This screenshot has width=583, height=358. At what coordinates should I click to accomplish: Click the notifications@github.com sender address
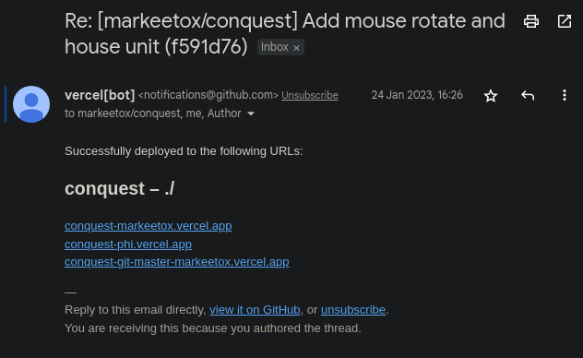point(208,95)
